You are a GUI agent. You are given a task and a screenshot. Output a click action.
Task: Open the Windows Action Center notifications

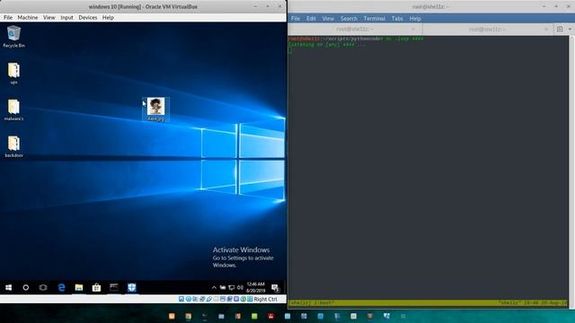point(275,288)
